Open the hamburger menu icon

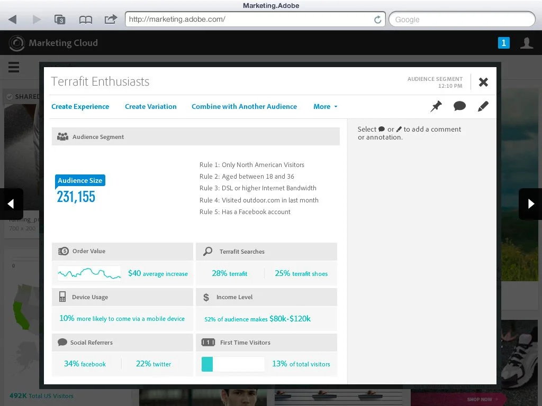coord(13,67)
